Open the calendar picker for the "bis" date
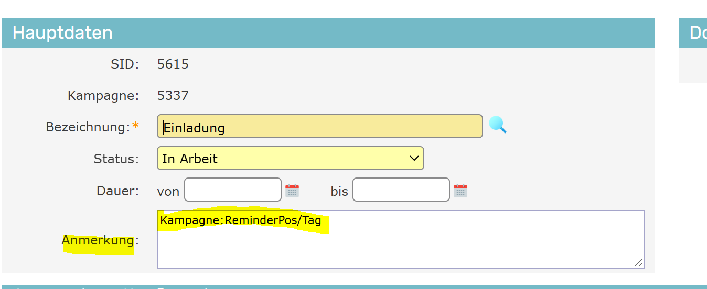The image size is (707, 289). [460, 191]
